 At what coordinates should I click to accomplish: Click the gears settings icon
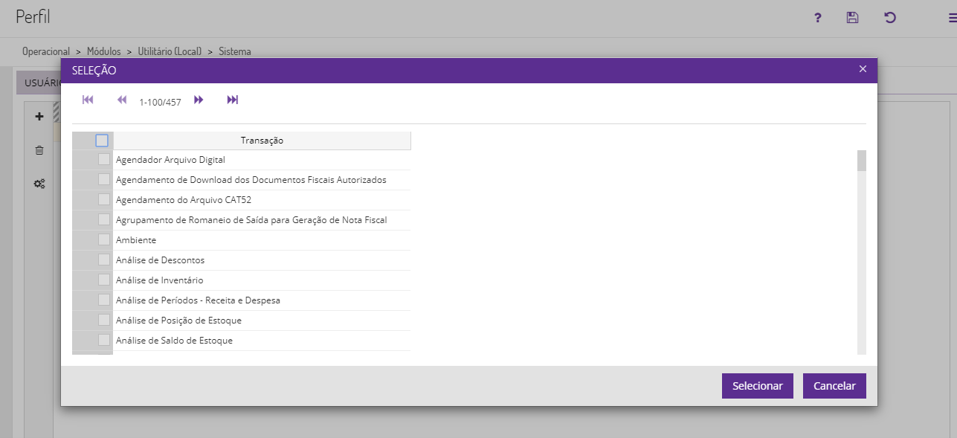point(39,184)
